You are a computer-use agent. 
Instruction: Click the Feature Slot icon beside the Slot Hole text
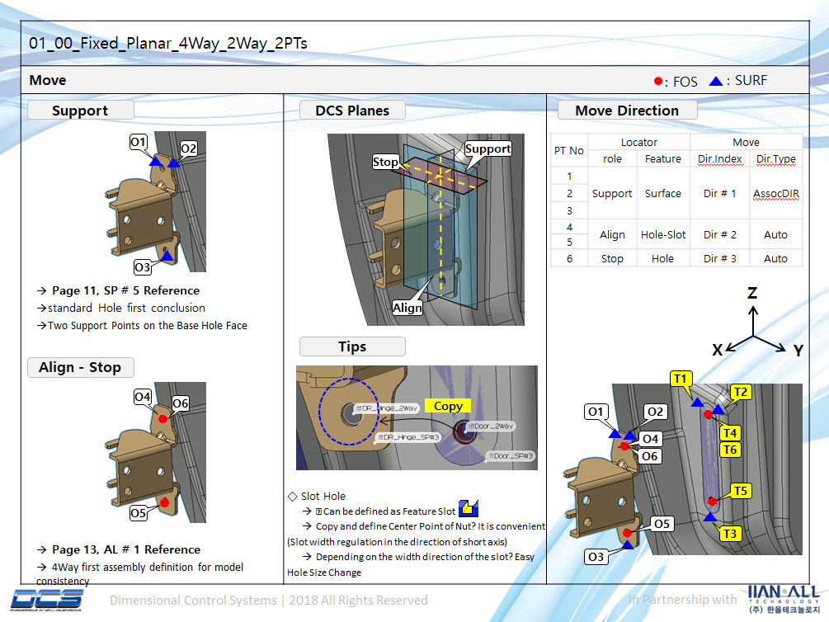[469, 509]
